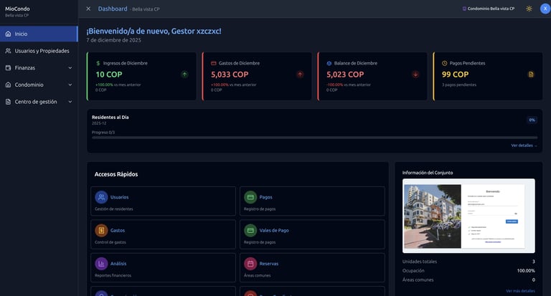Click the Progreso 0/3 label
The height and width of the screenshot is (296, 551).
point(103,133)
